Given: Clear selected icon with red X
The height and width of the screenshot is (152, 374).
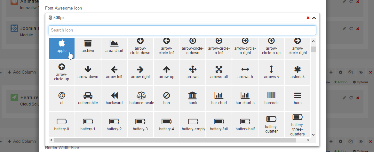Looking at the screenshot, I should coord(308,18).
